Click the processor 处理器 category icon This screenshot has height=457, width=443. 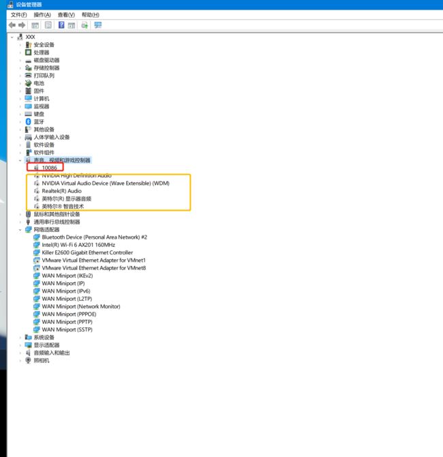point(28,53)
